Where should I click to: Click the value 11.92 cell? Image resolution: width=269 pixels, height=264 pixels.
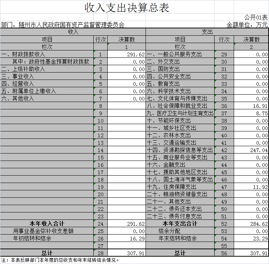[251, 187]
